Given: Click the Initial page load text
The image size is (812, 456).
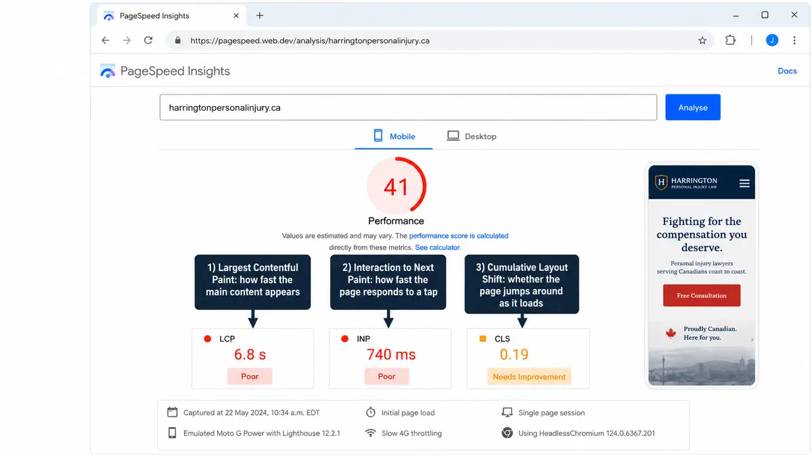Looking at the screenshot, I should point(408,412).
